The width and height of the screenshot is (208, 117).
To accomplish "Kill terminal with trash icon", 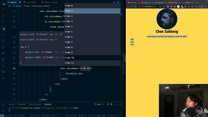I will coord(111,104).
